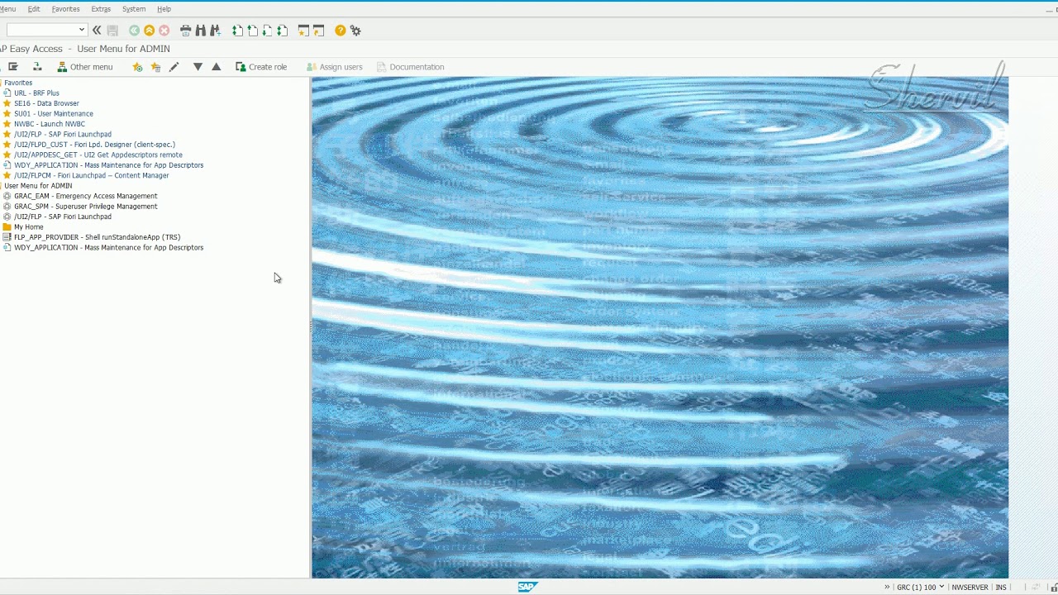1058x595 pixels.
Task: Click the gear icon beside GRAC_EAM
Action: click(x=7, y=196)
